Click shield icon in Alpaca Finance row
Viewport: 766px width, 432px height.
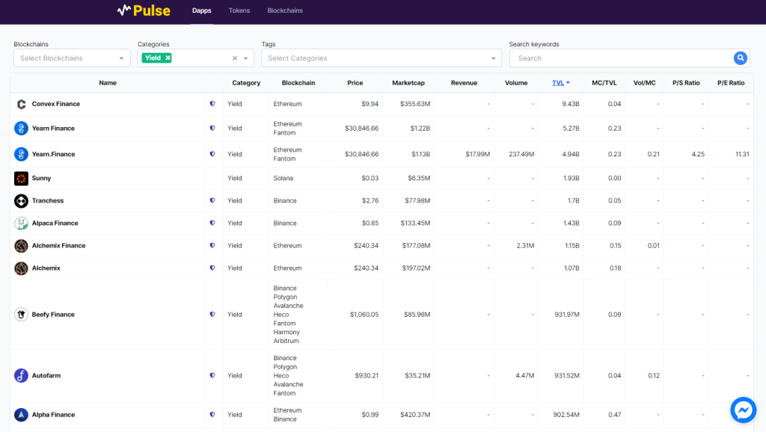212,223
